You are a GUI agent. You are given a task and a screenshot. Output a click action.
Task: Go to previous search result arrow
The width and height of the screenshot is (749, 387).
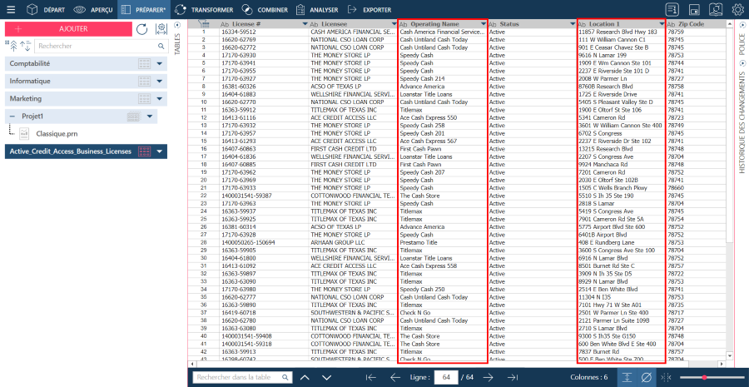(x=305, y=378)
